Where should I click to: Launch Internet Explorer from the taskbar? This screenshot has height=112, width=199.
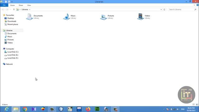pos(7,109)
